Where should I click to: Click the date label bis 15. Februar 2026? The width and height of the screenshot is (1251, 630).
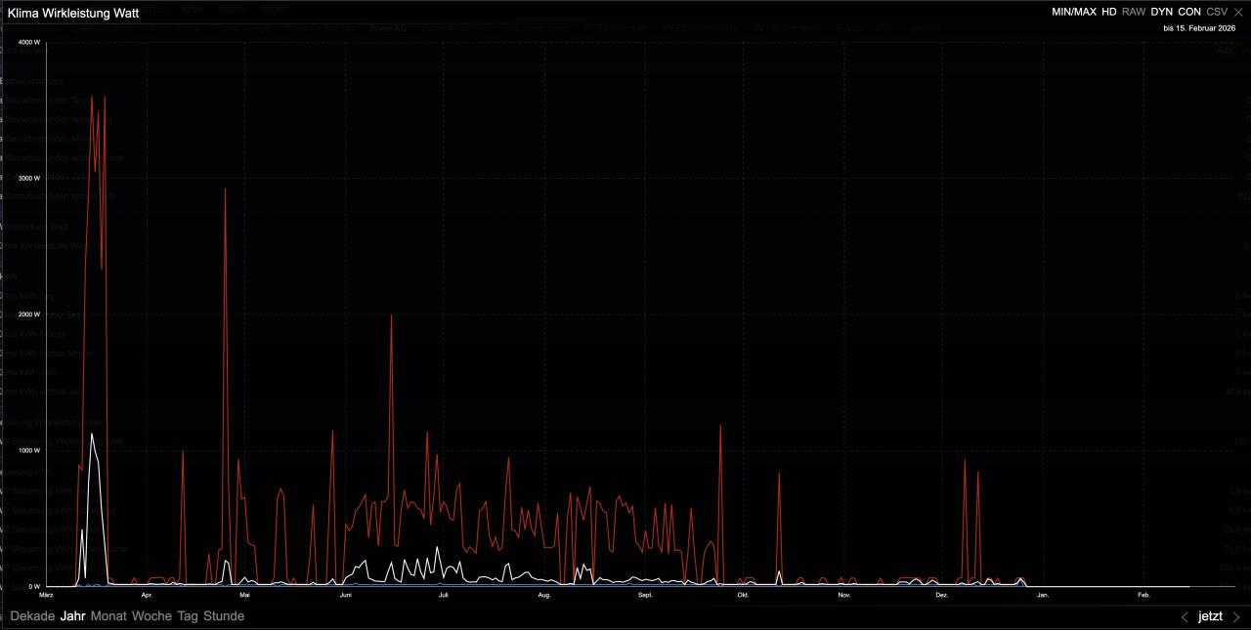(x=1199, y=28)
